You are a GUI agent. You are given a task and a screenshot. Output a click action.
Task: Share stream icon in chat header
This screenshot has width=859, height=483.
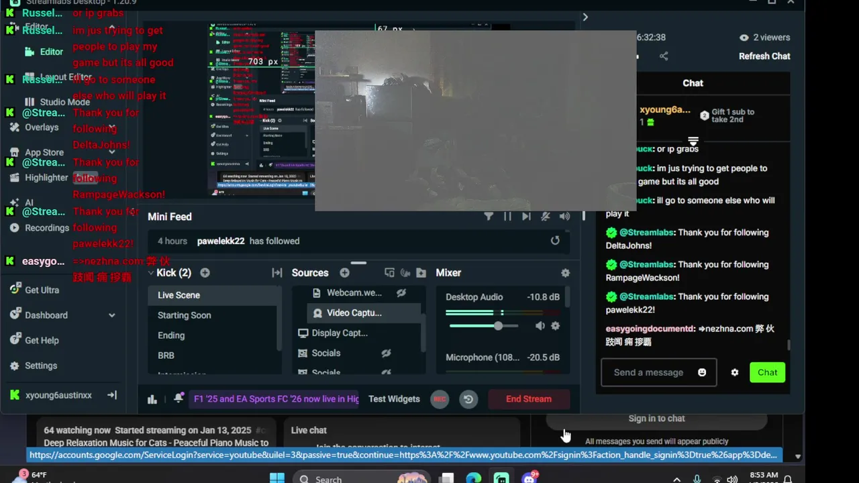[664, 56]
